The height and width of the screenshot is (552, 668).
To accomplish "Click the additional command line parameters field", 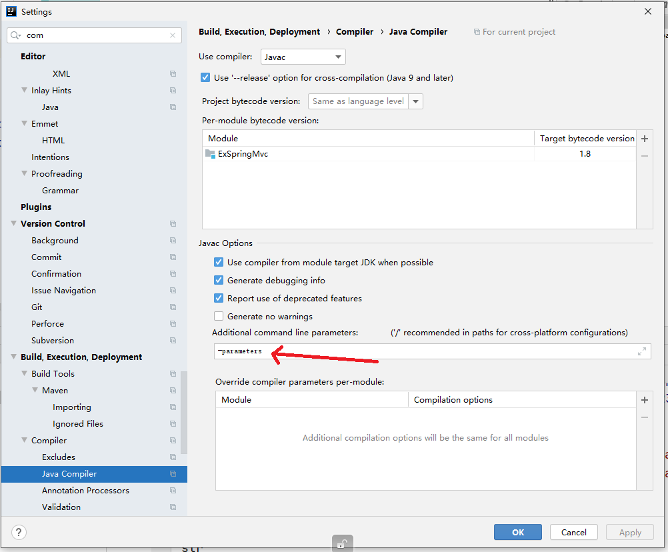I will coord(433,351).
